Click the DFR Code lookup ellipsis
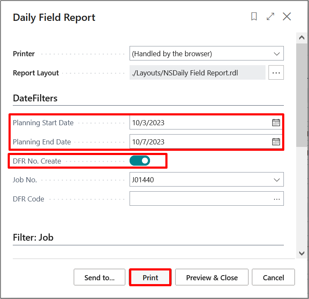 [277, 199]
